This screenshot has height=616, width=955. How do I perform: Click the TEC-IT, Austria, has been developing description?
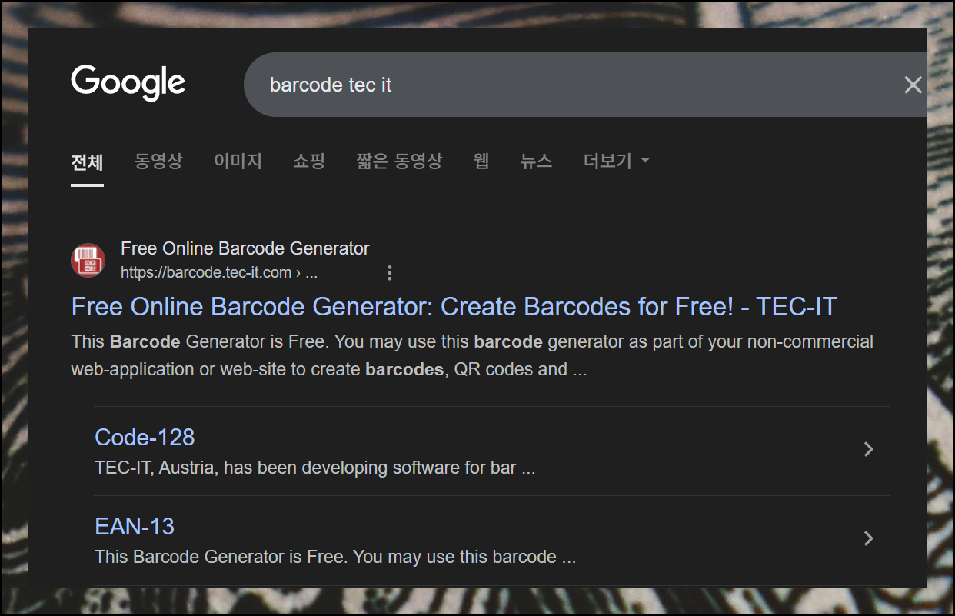pos(315,468)
